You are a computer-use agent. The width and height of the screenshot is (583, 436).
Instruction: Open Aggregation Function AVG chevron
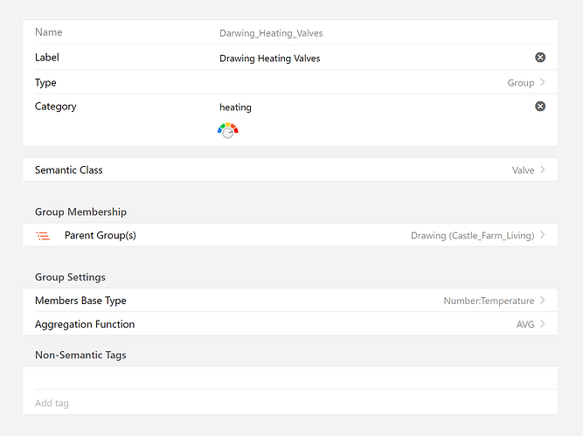(543, 324)
